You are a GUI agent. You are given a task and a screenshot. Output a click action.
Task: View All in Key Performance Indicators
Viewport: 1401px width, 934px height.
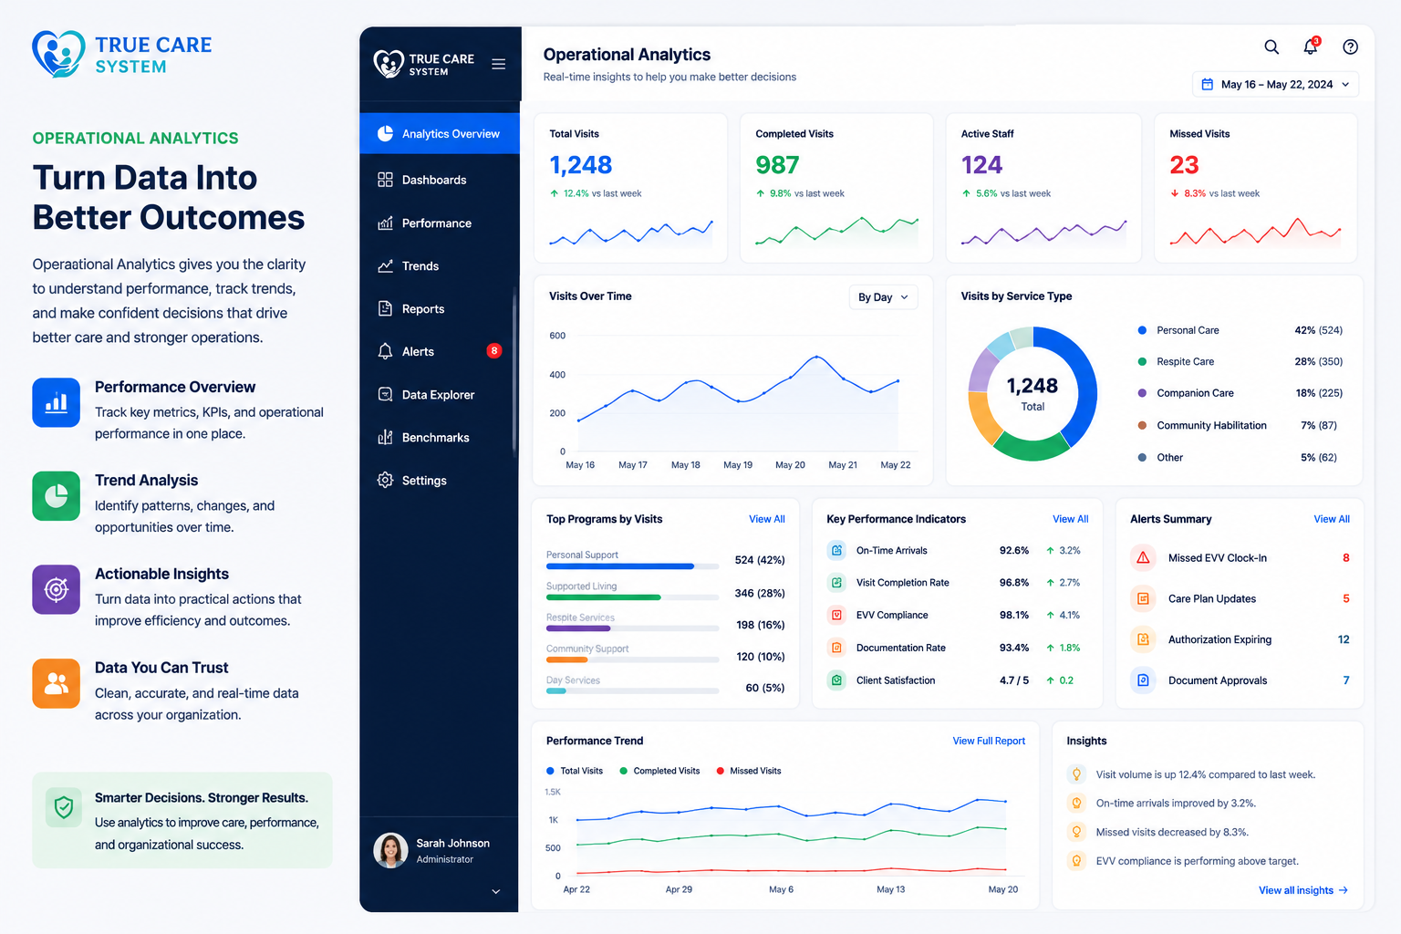(1071, 519)
